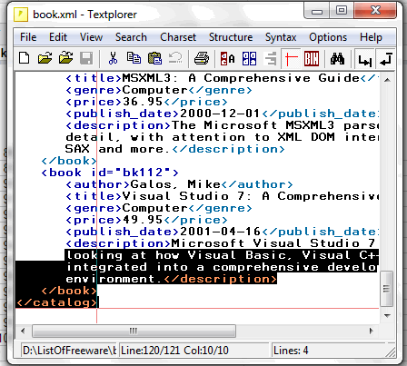Open the Options menu
The image size is (407, 366).
click(x=328, y=37)
